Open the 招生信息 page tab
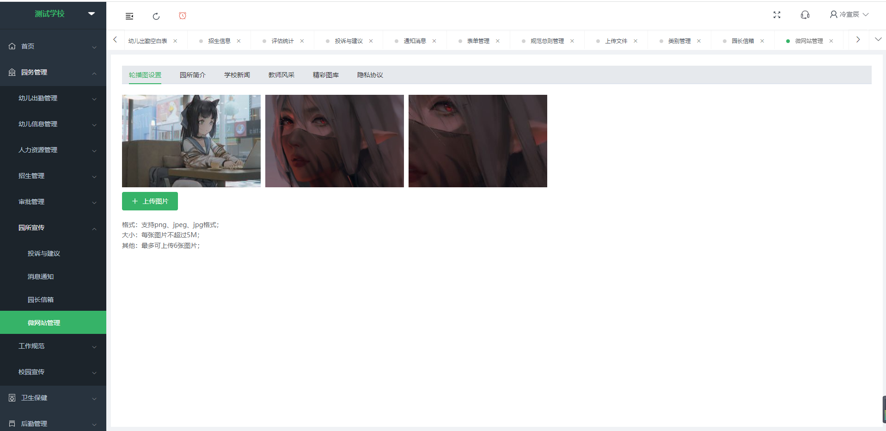Image resolution: width=886 pixels, height=431 pixels. [219, 41]
